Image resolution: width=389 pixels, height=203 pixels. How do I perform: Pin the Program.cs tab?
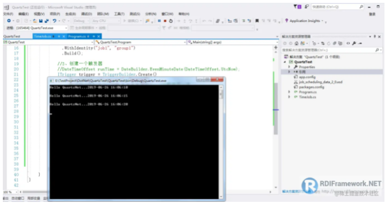click(94, 37)
